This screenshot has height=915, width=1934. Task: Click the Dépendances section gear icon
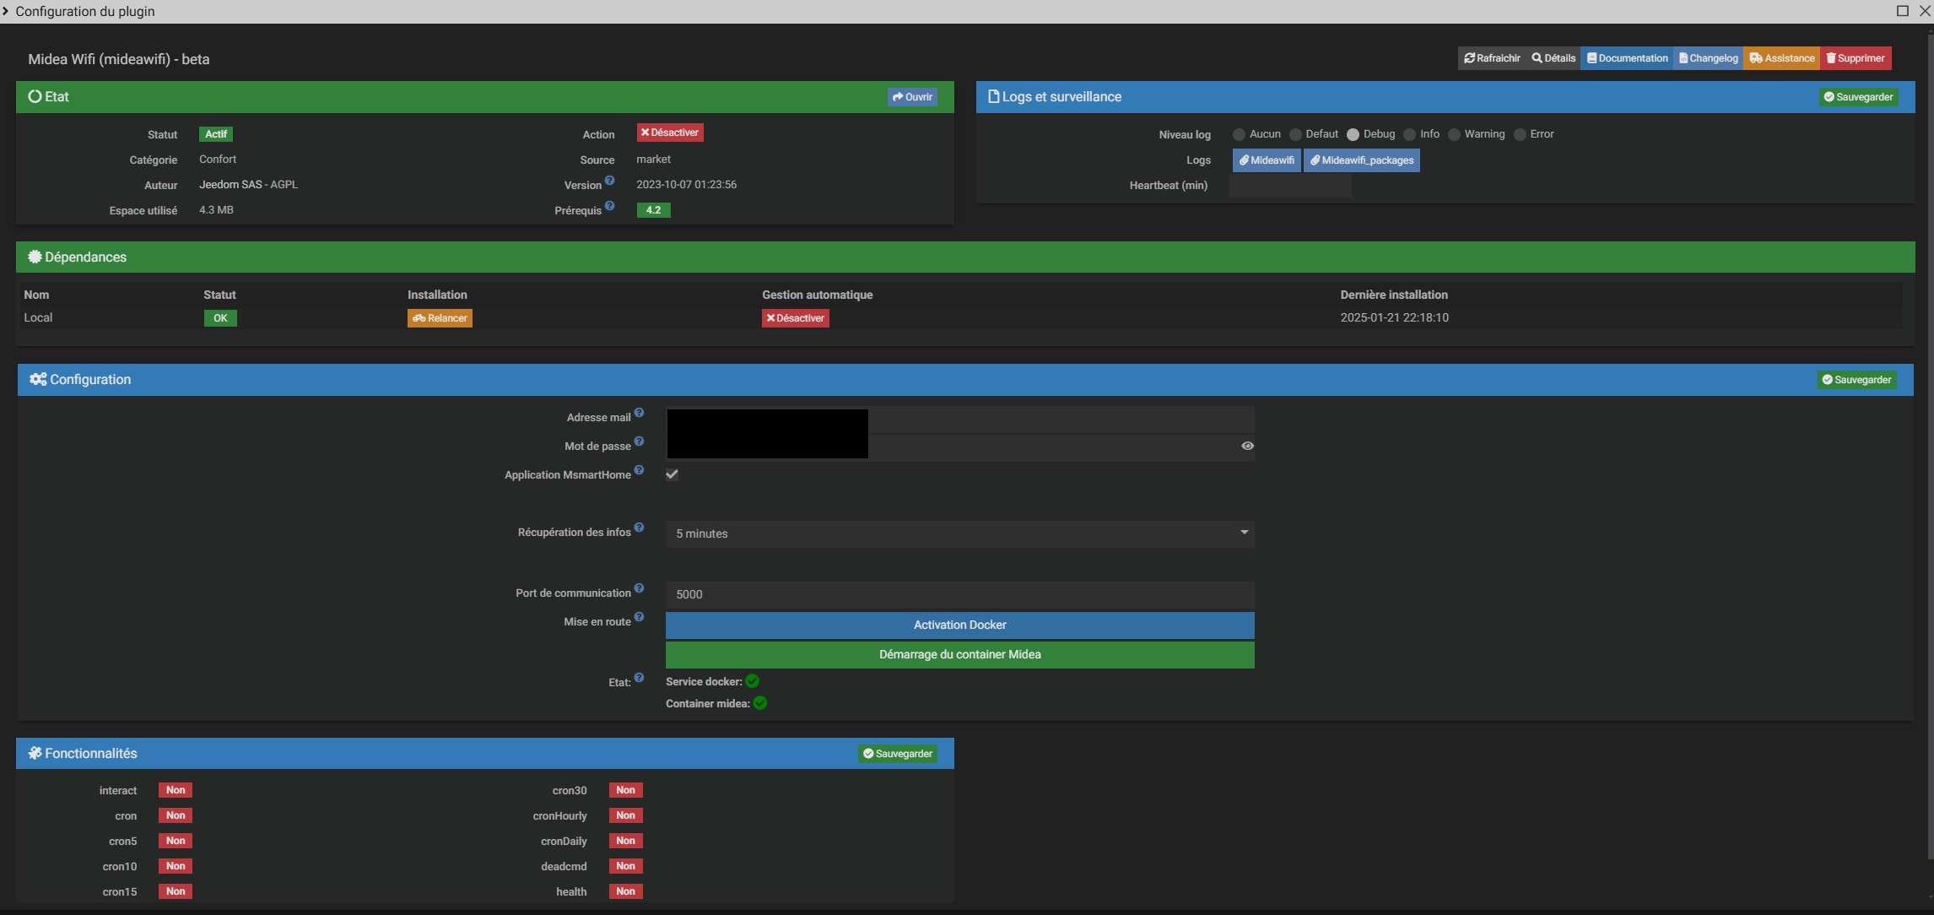35,257
